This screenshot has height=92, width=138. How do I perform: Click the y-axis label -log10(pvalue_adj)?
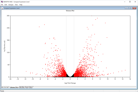click(5, 46)
